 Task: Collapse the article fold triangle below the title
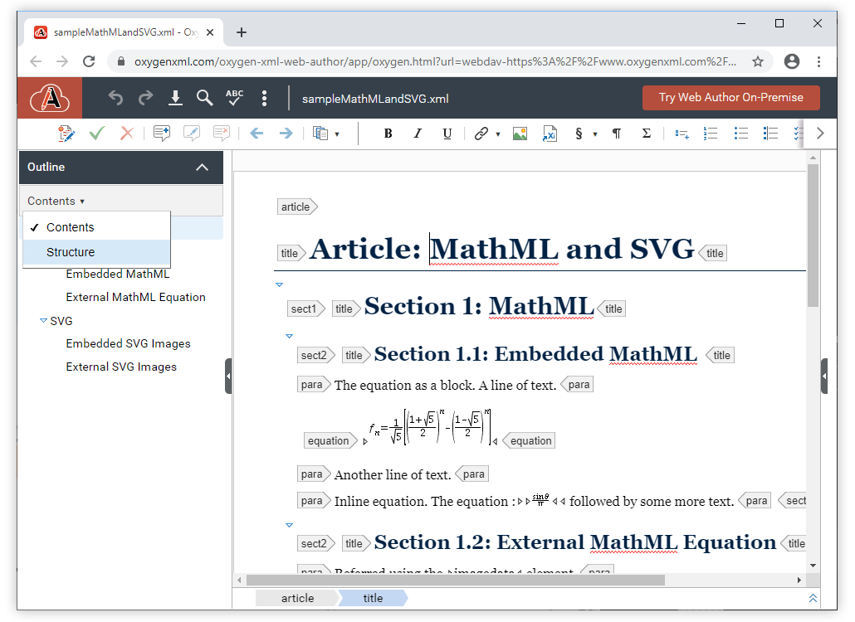279,284
